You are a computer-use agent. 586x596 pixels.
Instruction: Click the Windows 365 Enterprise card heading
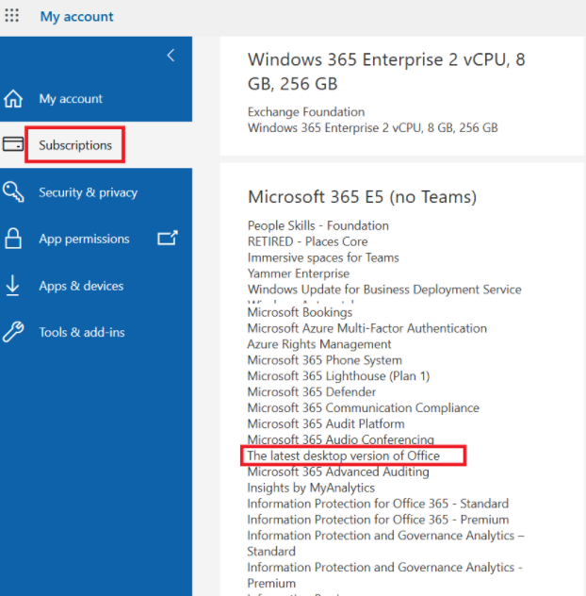point(386,72)
